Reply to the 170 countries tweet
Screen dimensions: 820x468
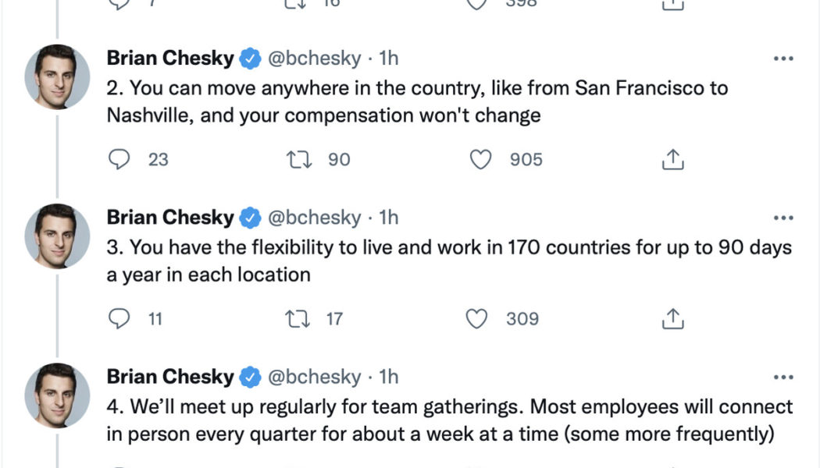tap(119, 319)
